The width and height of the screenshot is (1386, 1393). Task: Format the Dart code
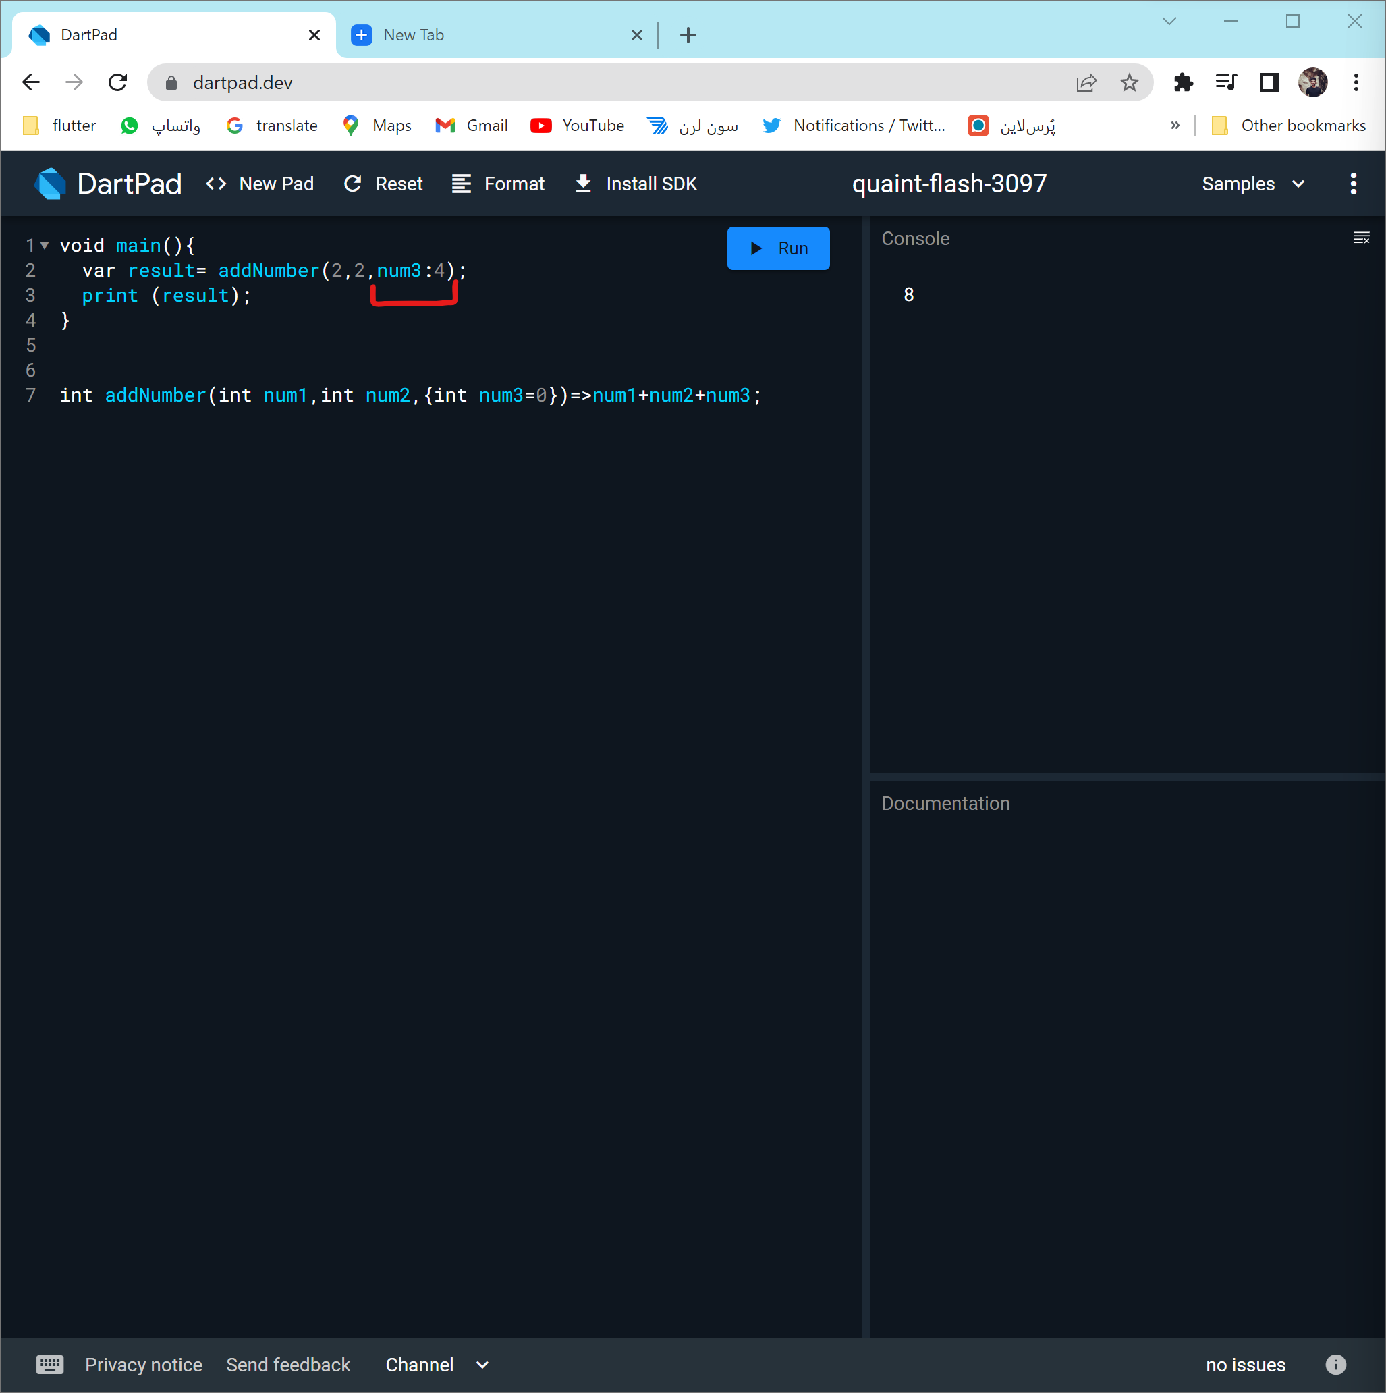pos(497,184)
